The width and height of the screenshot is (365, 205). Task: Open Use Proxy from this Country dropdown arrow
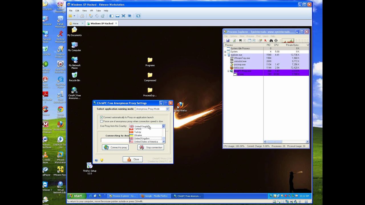click(164, 126)
